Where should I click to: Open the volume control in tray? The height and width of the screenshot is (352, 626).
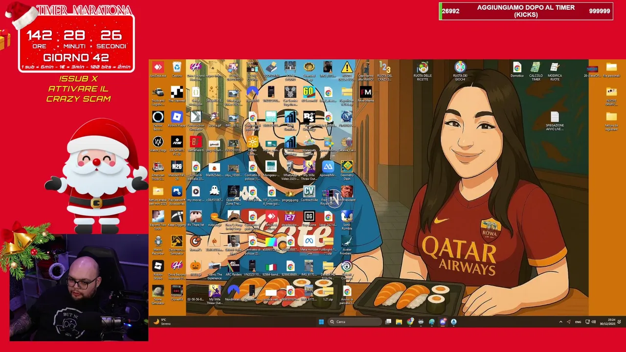[594, 322]
